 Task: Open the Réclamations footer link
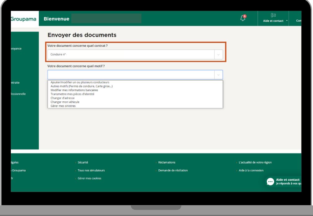pos(167,162)
